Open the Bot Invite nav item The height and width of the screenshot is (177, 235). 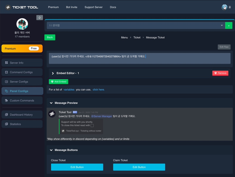[x=72, y=7]
